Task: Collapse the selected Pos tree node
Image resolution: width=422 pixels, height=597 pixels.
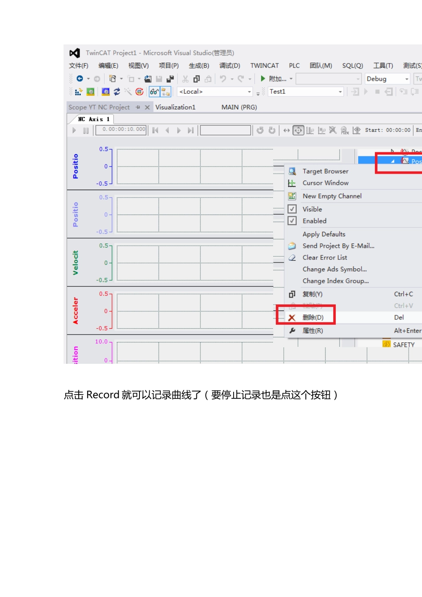Action: pos(393,161)
